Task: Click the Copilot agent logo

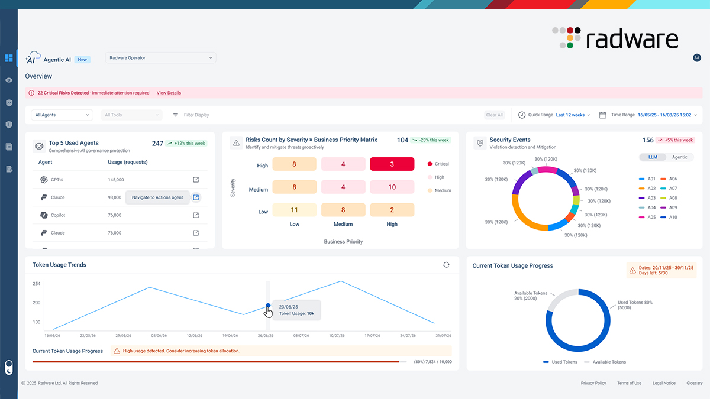Action: click(x=44, y=215)
